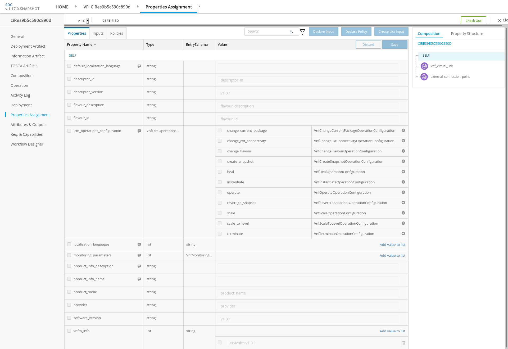Check the flavour_description checkbox
Screen dimensions: 508x349
pyautogui.click(x=69, y=105)
